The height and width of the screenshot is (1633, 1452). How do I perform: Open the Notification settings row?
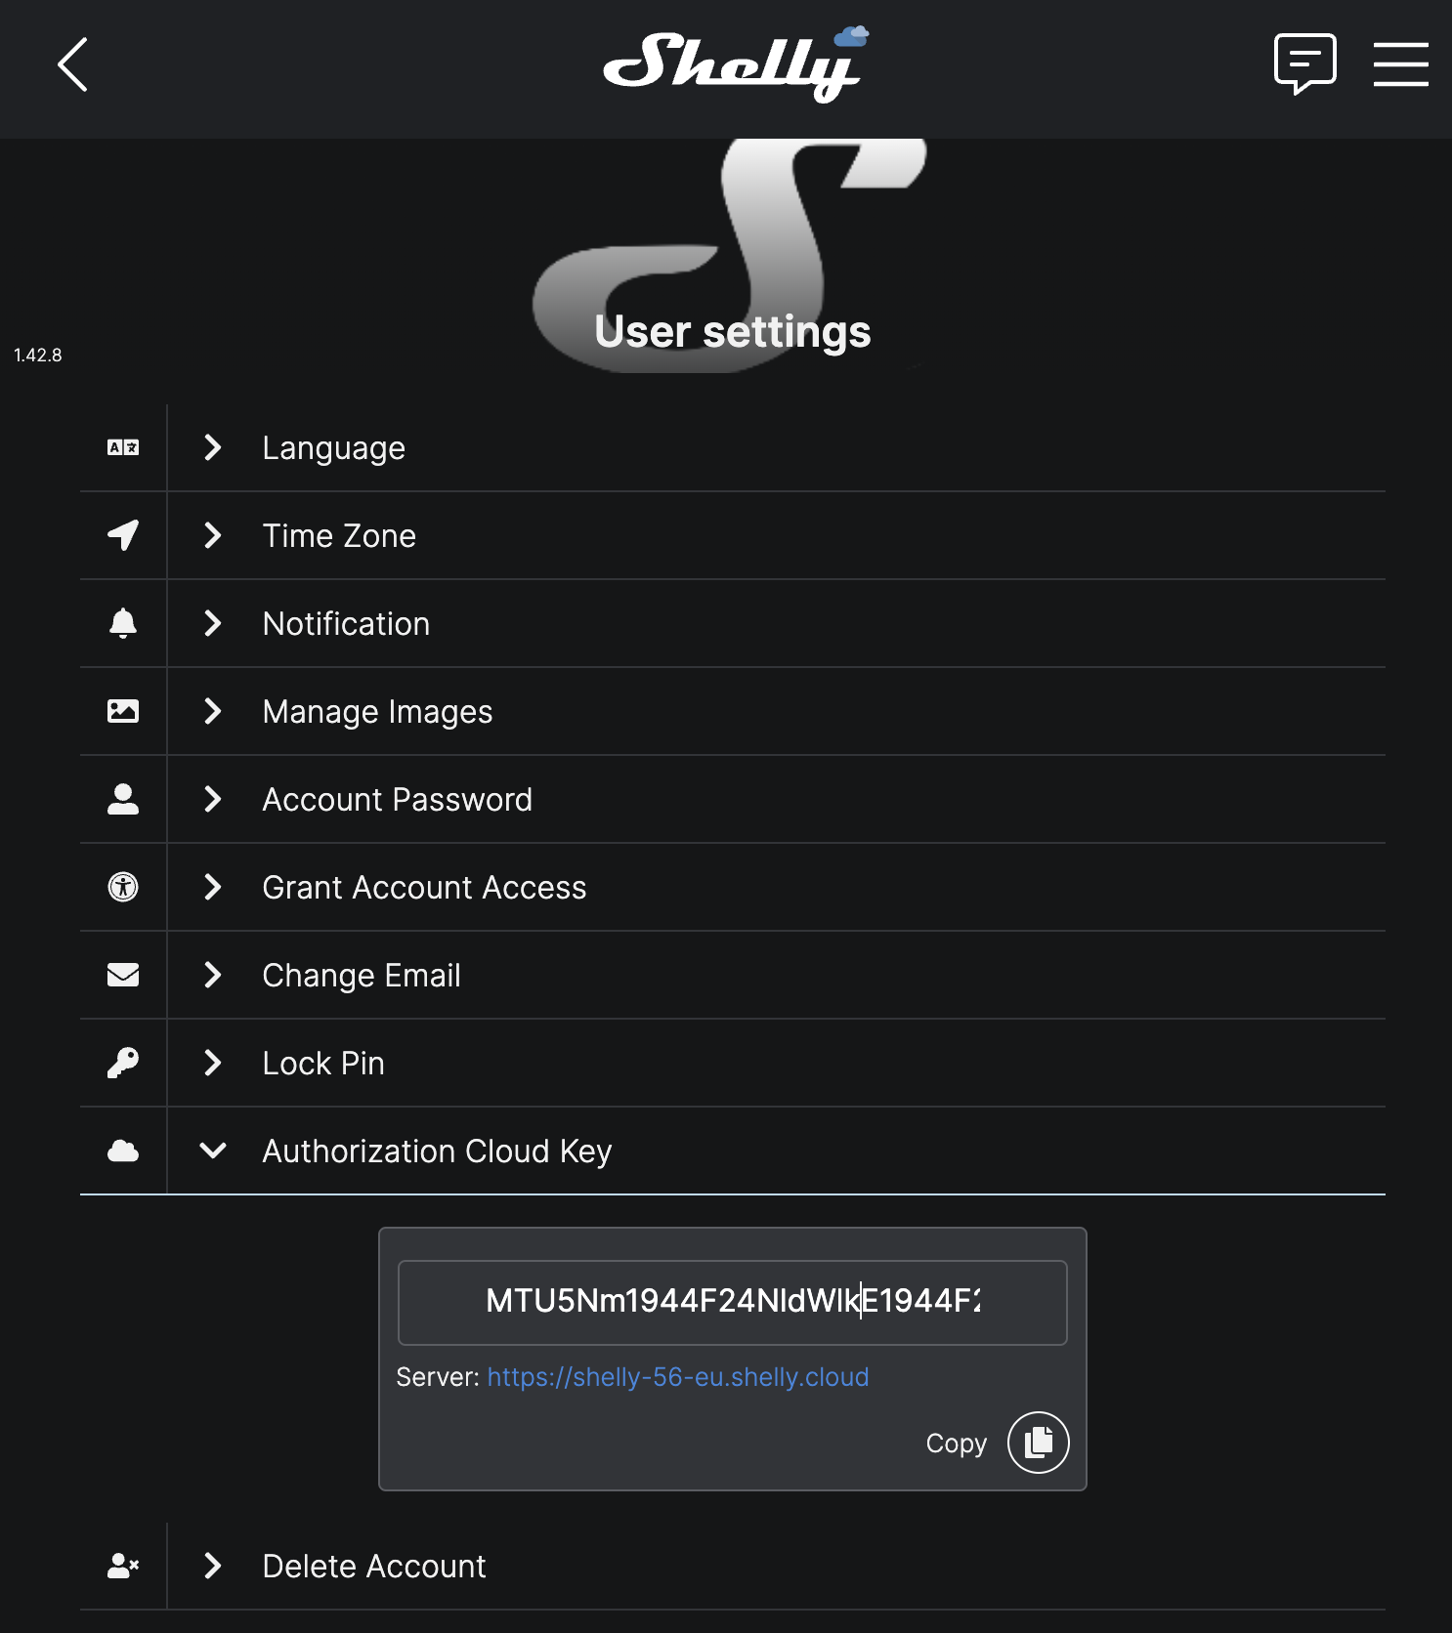(x=733, y=623)
